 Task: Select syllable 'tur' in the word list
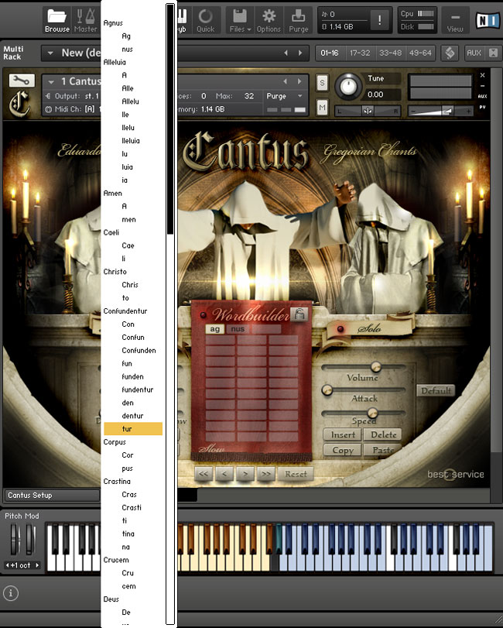pyautogui.click(x=127, y=429)
